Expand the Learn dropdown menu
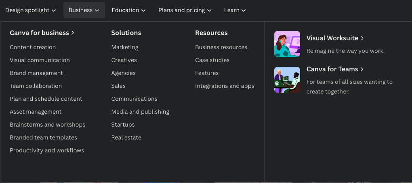This screenshot has height=183, width=412. (235, 10)
